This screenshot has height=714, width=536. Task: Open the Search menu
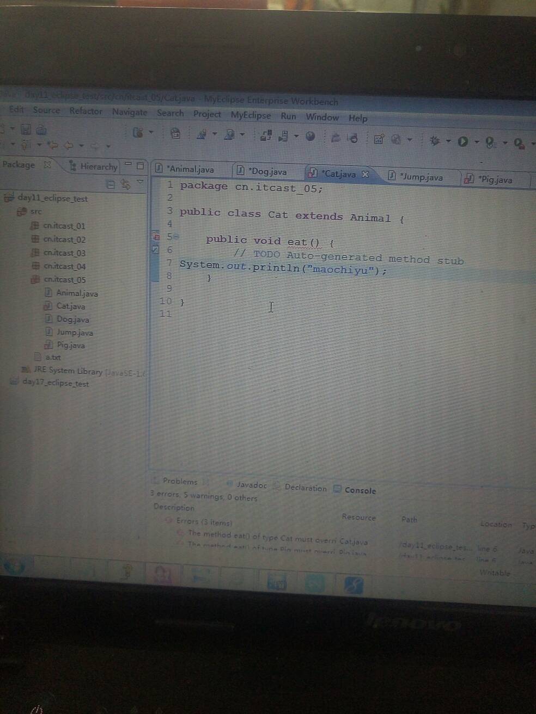click(170, 113)
